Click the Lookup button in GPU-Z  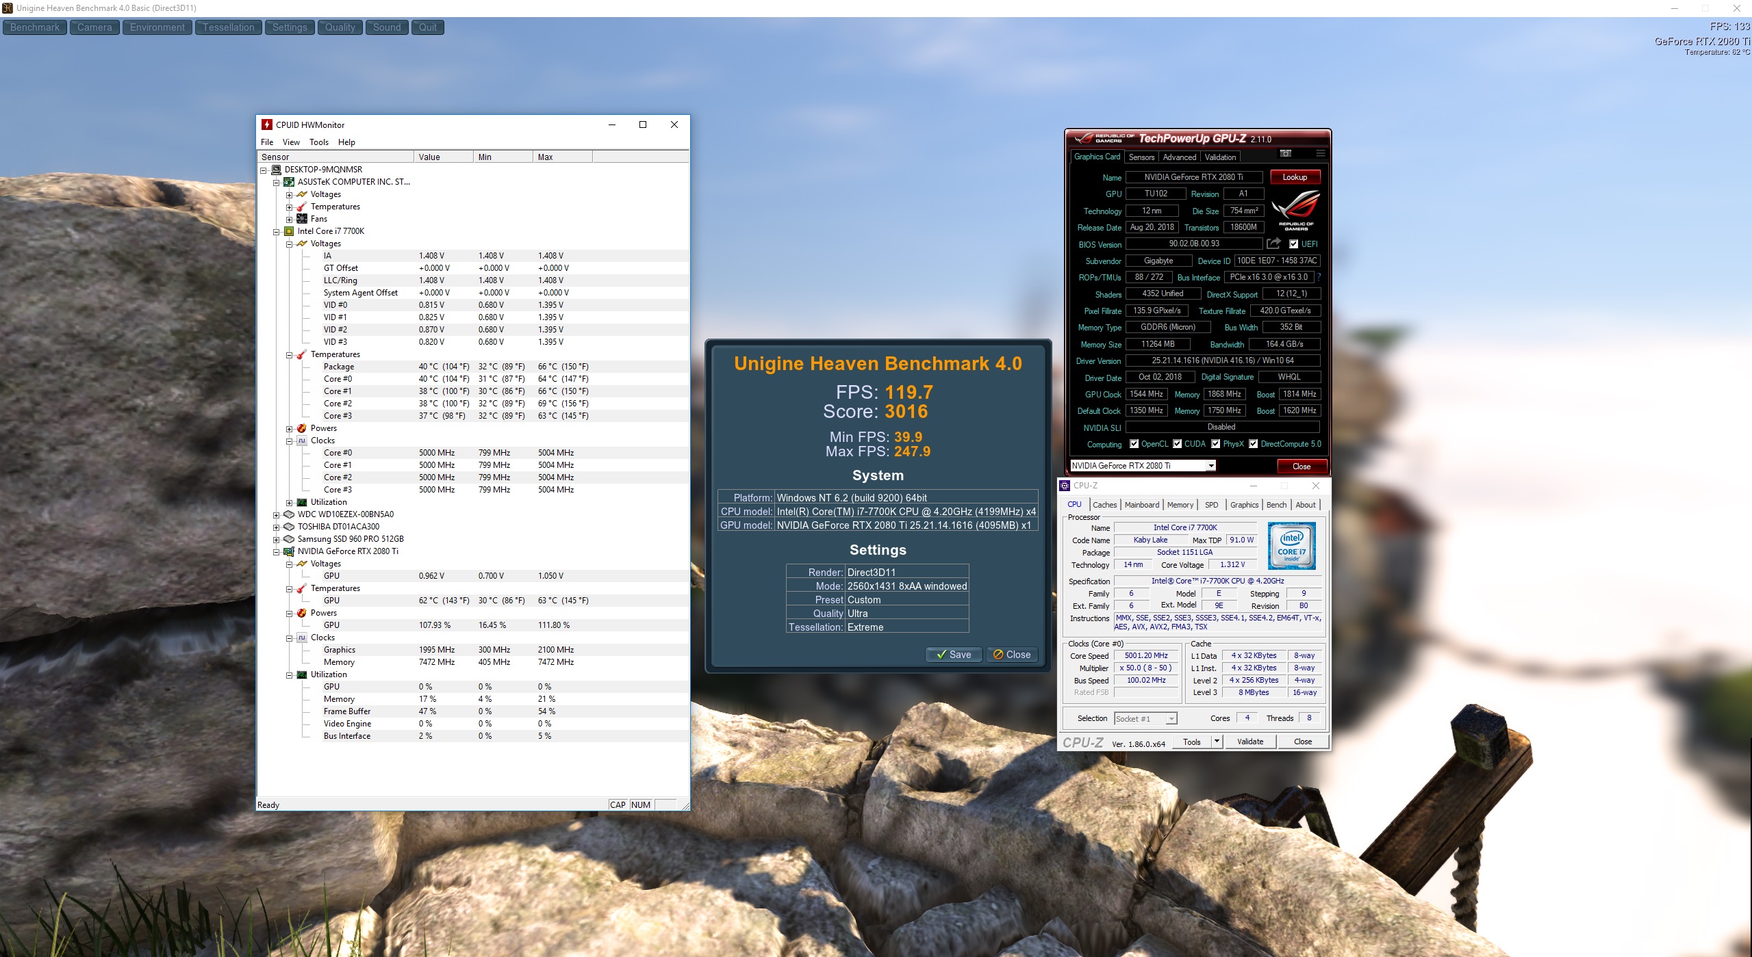click(x=1295, y=177)
